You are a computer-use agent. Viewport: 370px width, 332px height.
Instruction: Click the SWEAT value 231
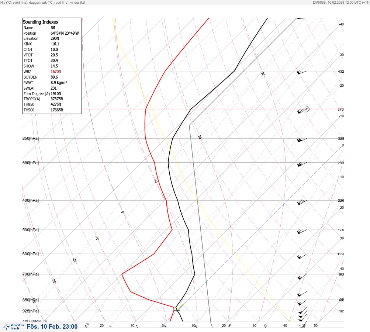click(53, 88)
